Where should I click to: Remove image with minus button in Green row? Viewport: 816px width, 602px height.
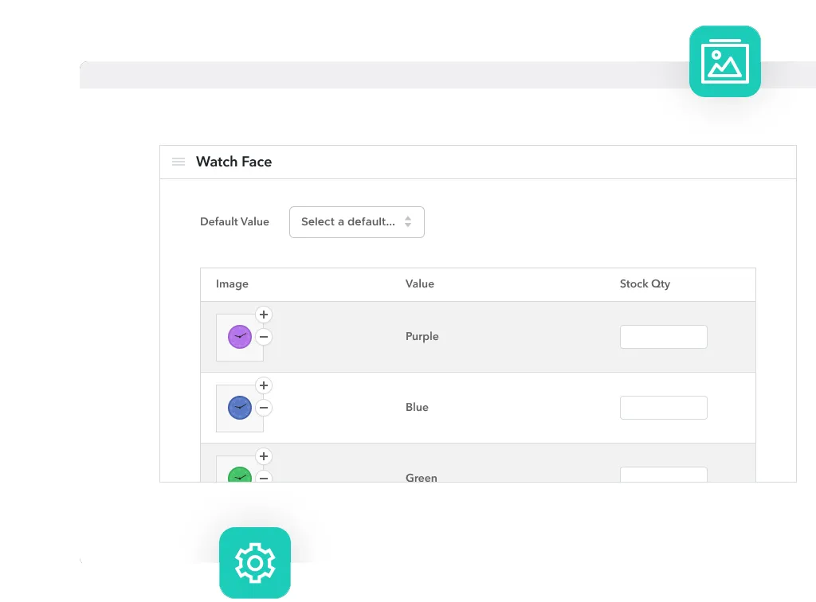pyautogui.click(x=264, y=477)
